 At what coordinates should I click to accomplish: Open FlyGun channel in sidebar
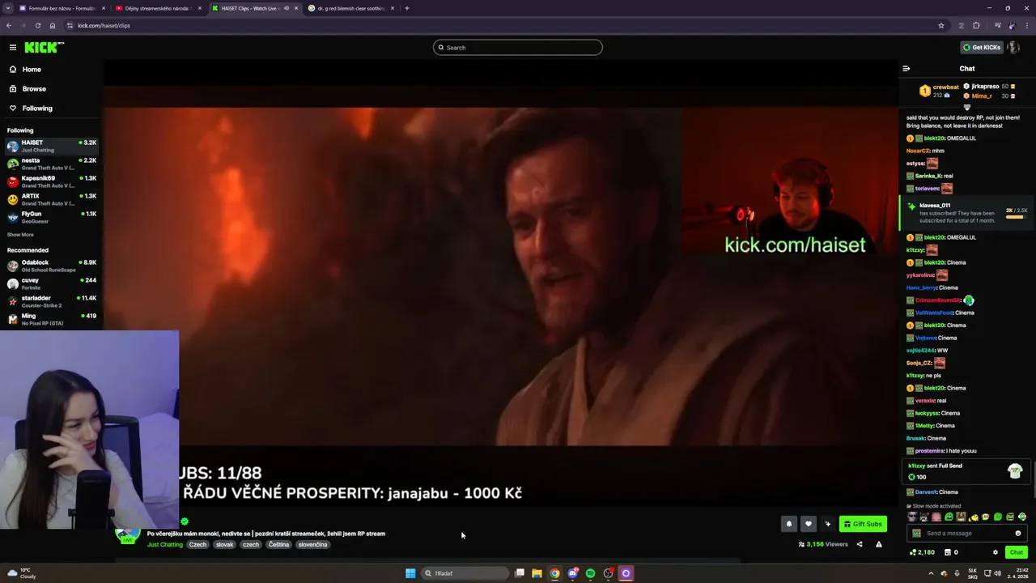point(52,218)
